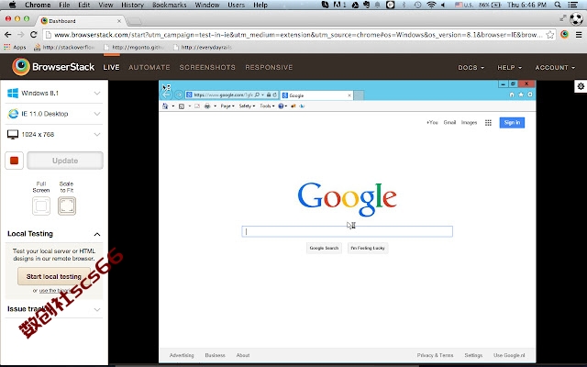Click the IE print icon in command bar
Screen dimensions: 587x367
coord(207,106)
